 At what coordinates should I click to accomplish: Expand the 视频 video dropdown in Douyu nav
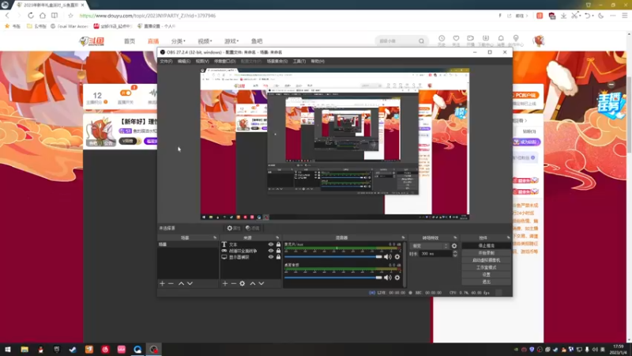(x=205, y=41)
